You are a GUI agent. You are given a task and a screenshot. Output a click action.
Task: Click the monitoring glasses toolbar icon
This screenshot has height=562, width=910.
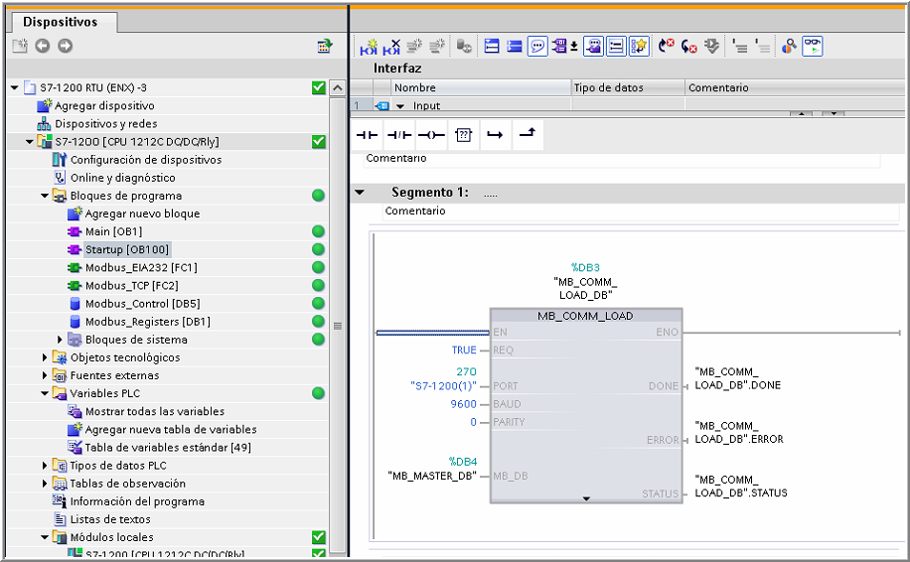pyautogui.click(x=813, y=46)
